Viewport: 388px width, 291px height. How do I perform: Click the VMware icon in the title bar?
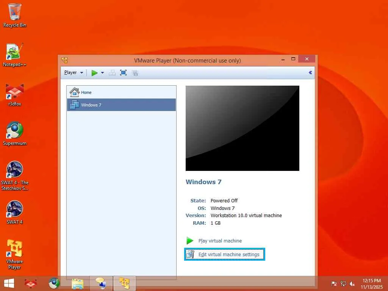pyautogui.click(x=64, y=60)
